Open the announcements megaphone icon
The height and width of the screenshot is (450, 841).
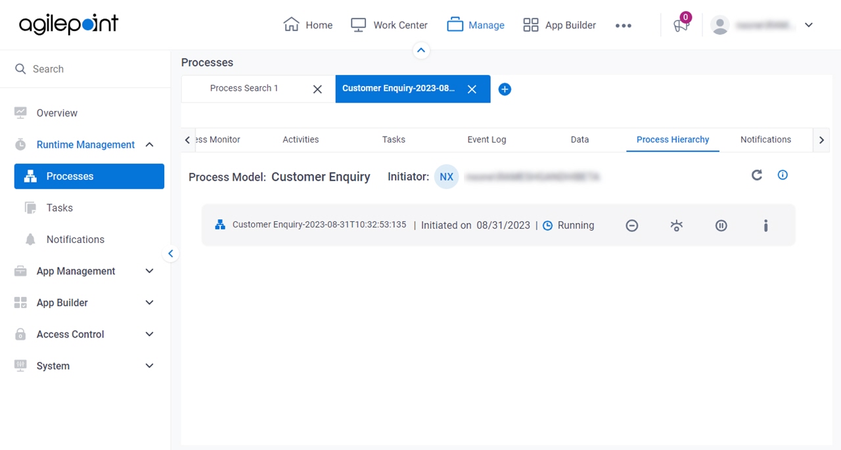[x=681, y=25]
